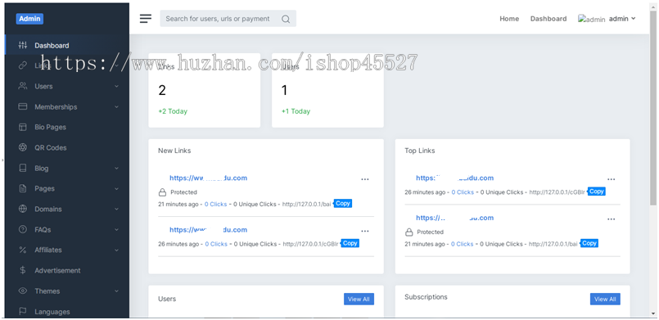
Task: Open second baidu.com link under Top Links
Action: click(x=454, y=218)
